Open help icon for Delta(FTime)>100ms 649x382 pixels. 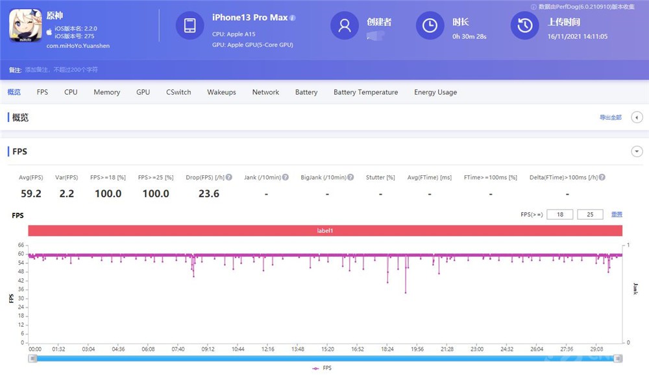click(x=602, y=177)
